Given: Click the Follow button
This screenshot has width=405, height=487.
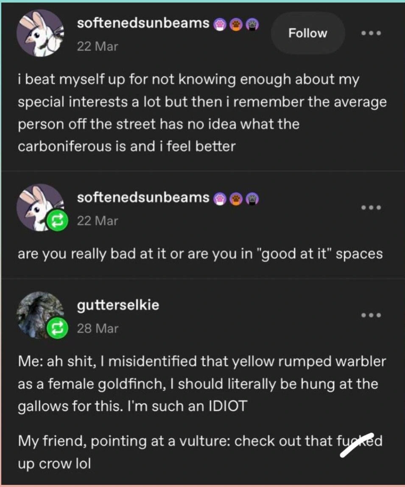Looking at the screenshot, I should click(x=307, y=33).
